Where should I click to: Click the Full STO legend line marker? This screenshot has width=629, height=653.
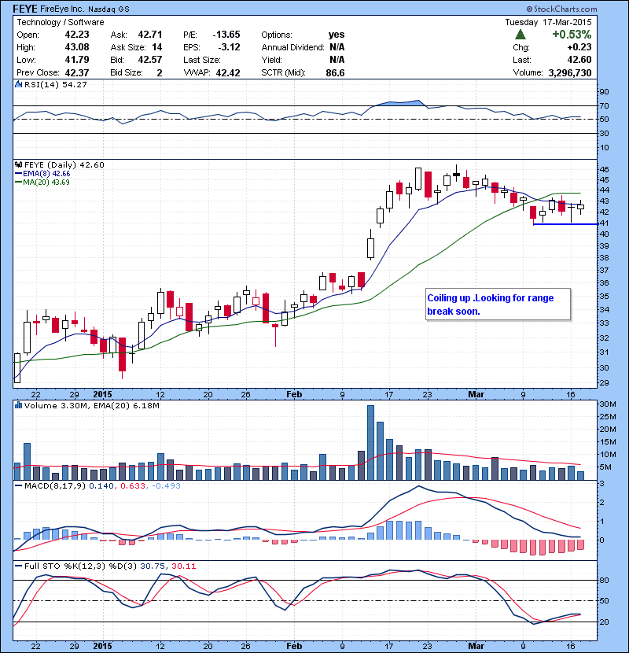18,566
